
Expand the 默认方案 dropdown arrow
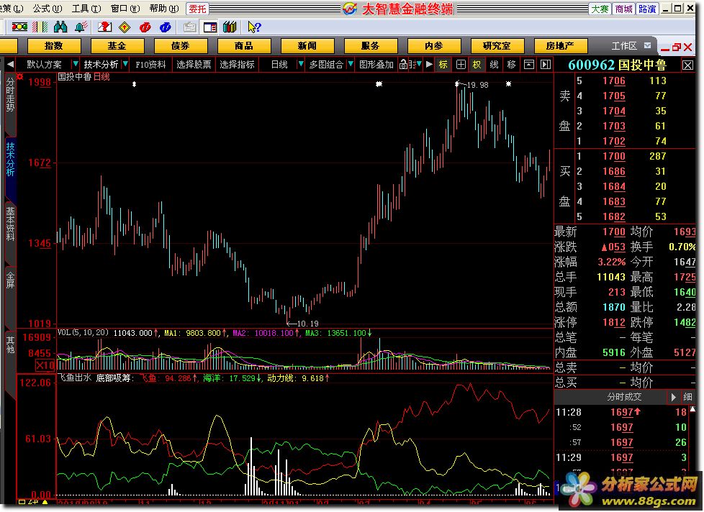coord(76,64)
